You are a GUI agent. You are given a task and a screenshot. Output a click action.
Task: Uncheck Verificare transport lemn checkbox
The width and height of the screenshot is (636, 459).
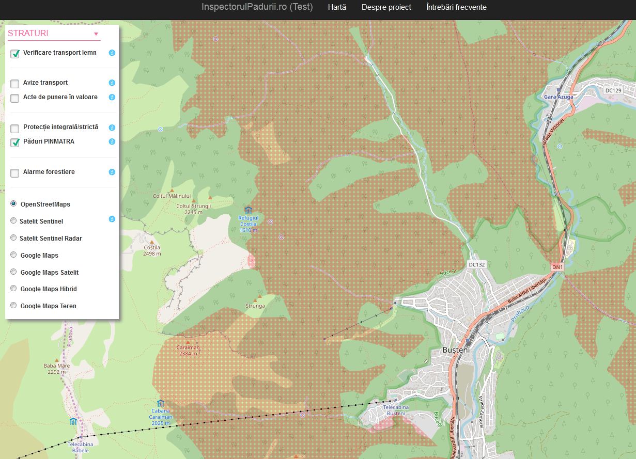[x=15, y=54]
